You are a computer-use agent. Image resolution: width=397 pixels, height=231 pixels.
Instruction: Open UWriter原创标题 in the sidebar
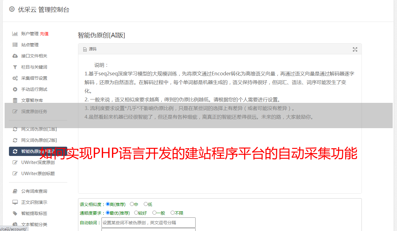click(x=38, y=174)
